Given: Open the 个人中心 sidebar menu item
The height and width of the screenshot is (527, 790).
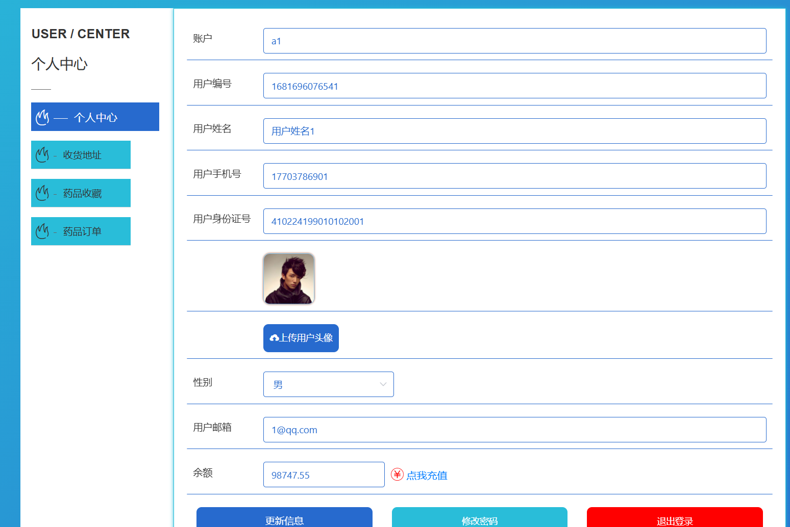Looking at the screenshot, I should [95, 117].
